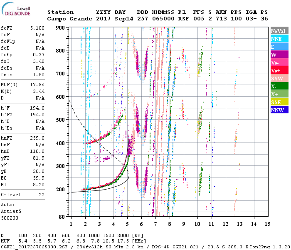Click the MUF value 5.4 in table

tap(22, 241)
